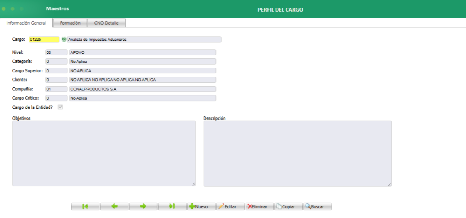Click inside the Descripción text area
Screen dimensions: 466x218
[x=298, y=153]
